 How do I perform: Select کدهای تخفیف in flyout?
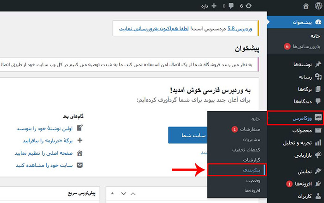pos(246,149)
